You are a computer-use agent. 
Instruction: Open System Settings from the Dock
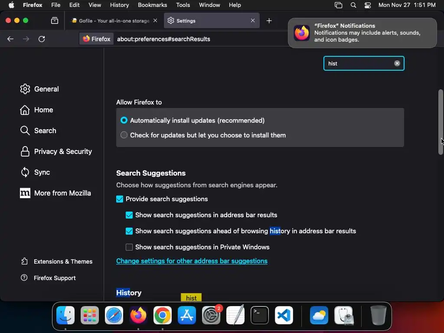pos(211,315)
